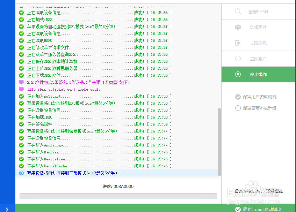This screenshot has width=296, height=212.
Task: Click the 立即激活 button
Action: 258,58
